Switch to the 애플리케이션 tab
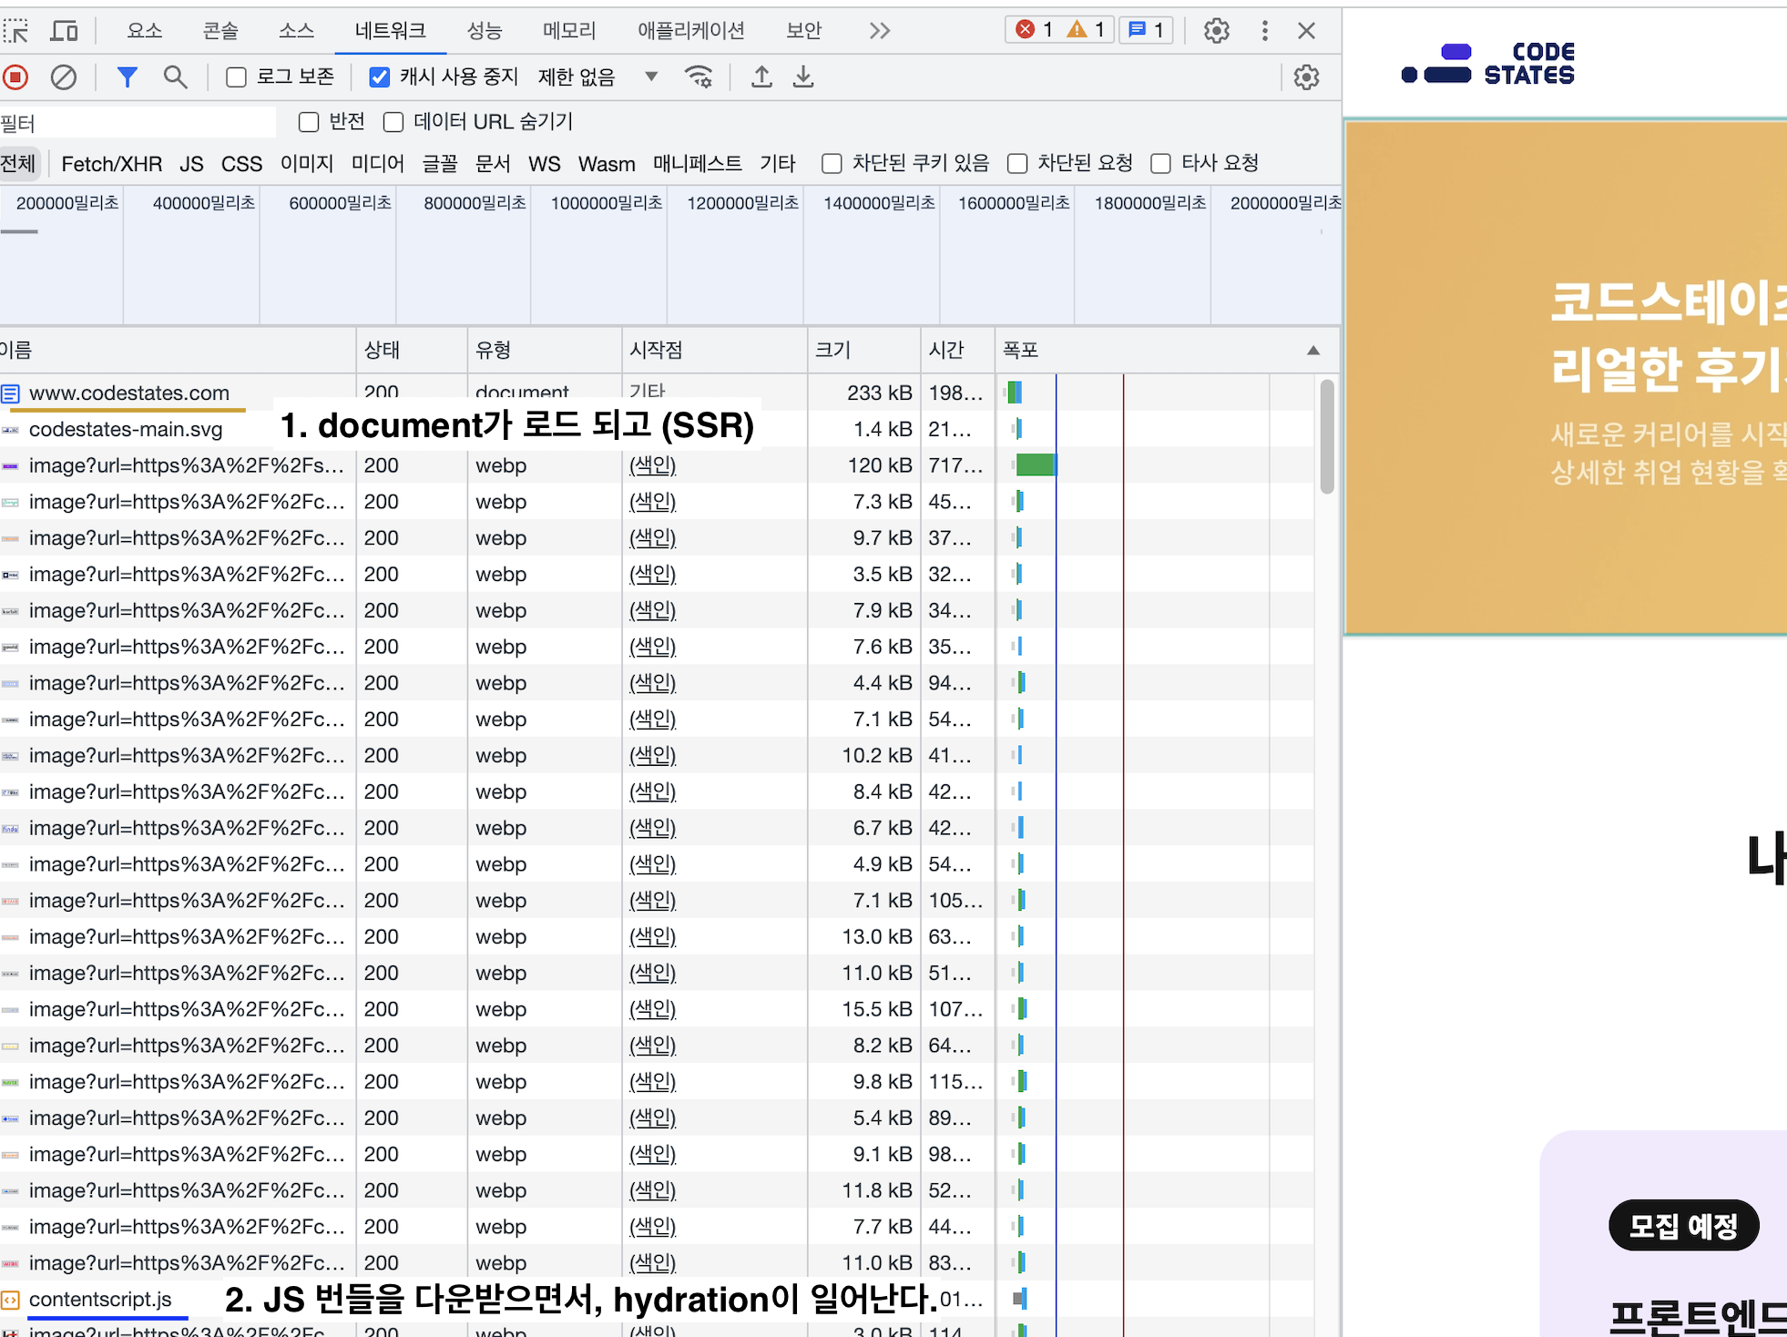Screen dimensions: 1787x1337 coord(690,31)
